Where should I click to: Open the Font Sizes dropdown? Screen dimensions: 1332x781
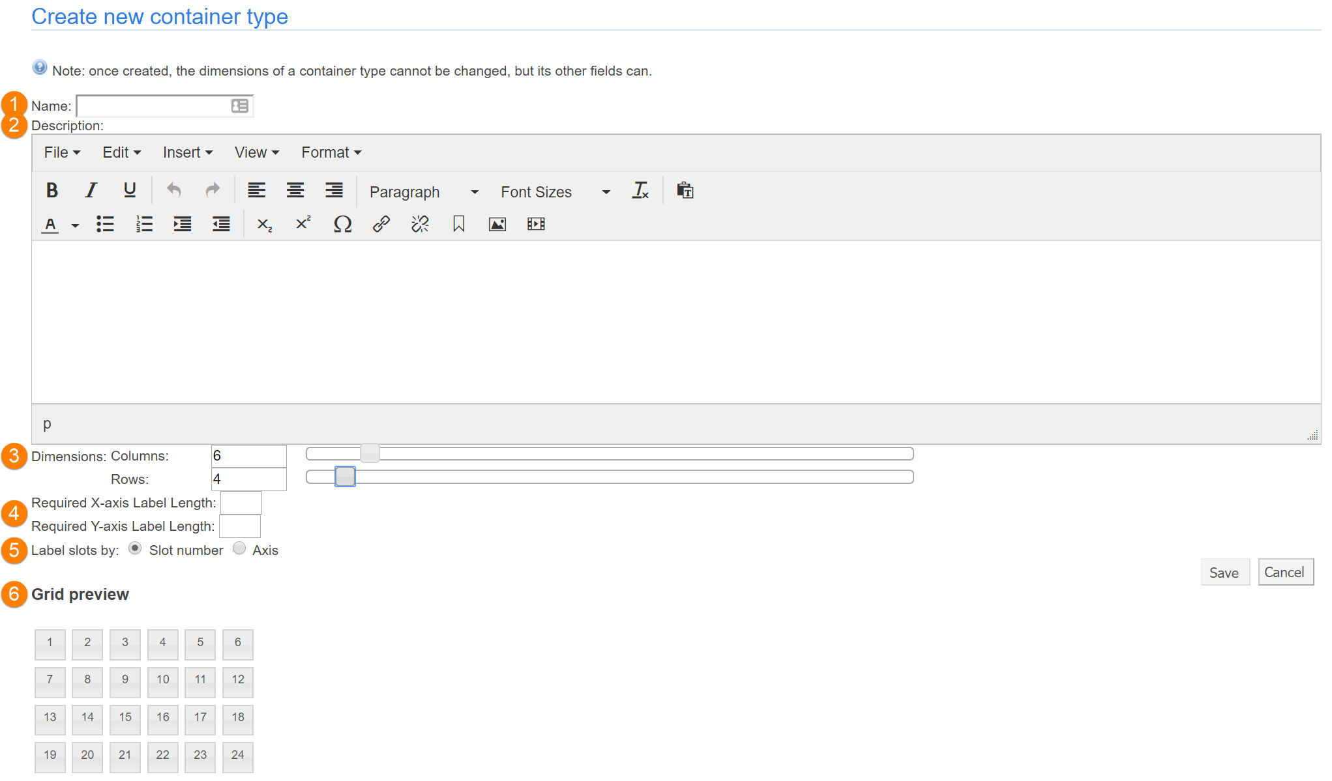pyautogui.click(x=555, y=192)
